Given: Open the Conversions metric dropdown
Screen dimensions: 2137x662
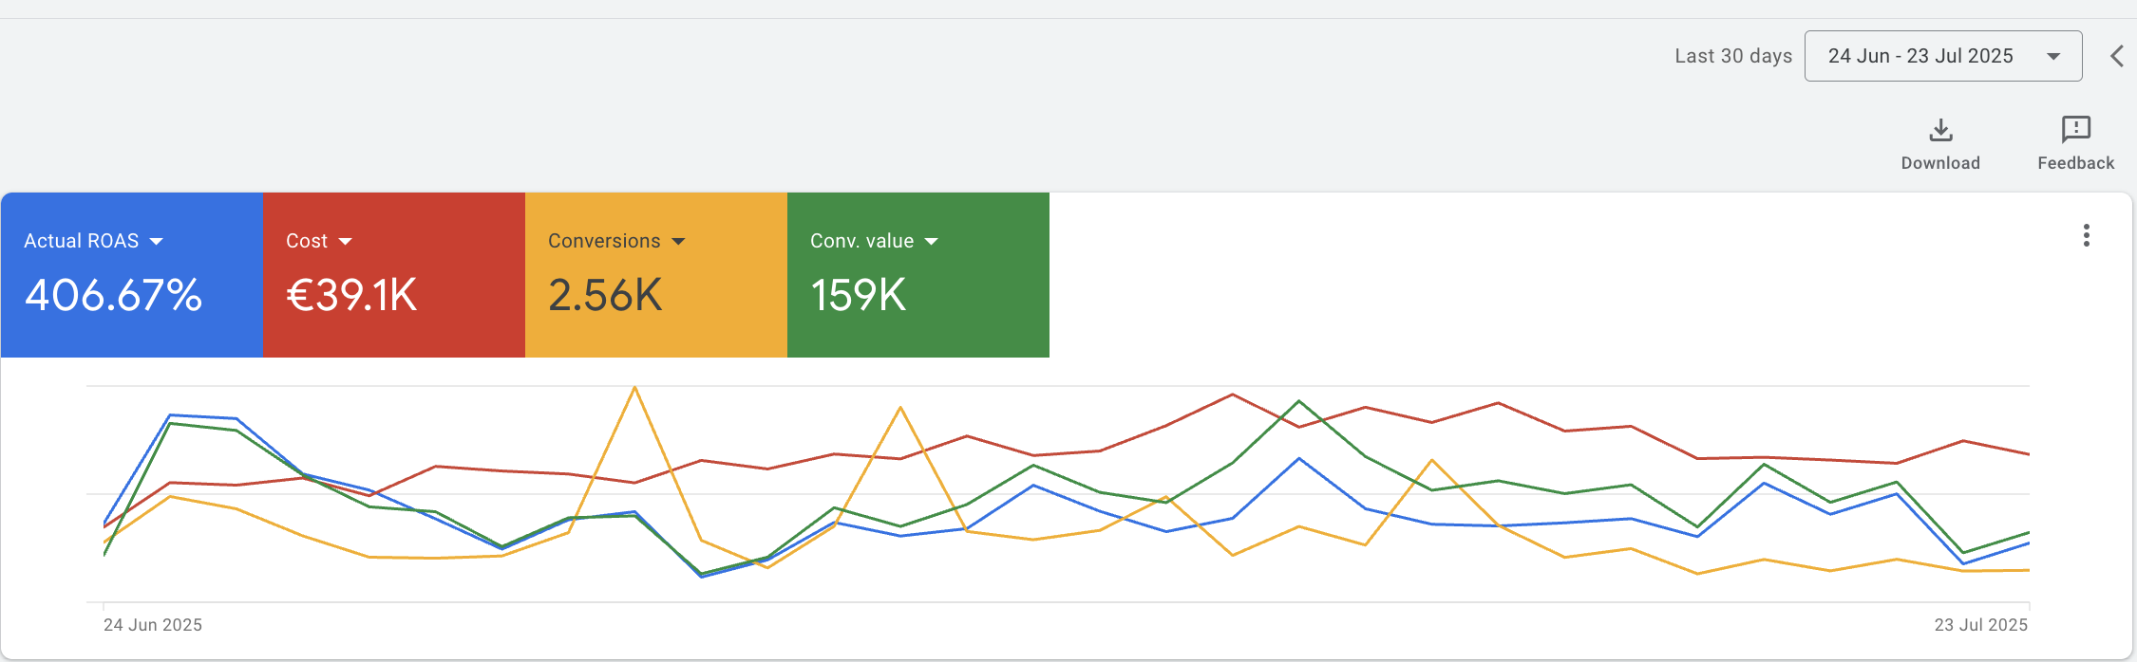Looking at the screenshot, I should pyautogui.click(x=678, y=242).
